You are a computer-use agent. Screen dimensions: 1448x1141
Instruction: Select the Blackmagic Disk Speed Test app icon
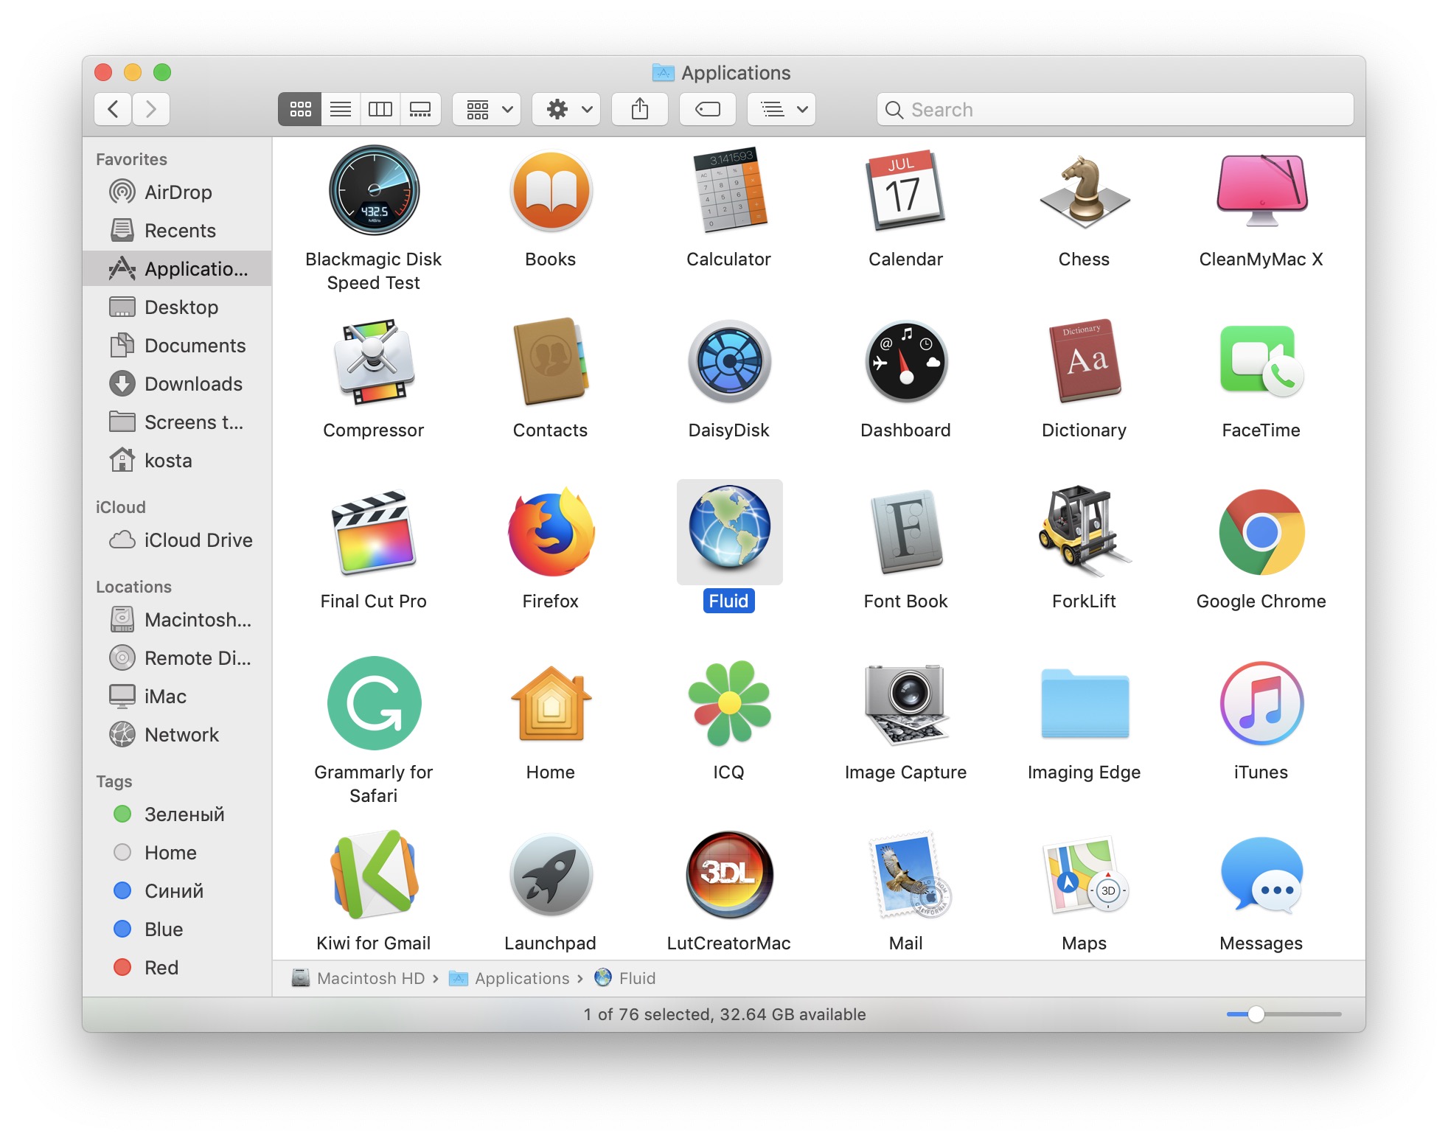(x=374, y=190)
